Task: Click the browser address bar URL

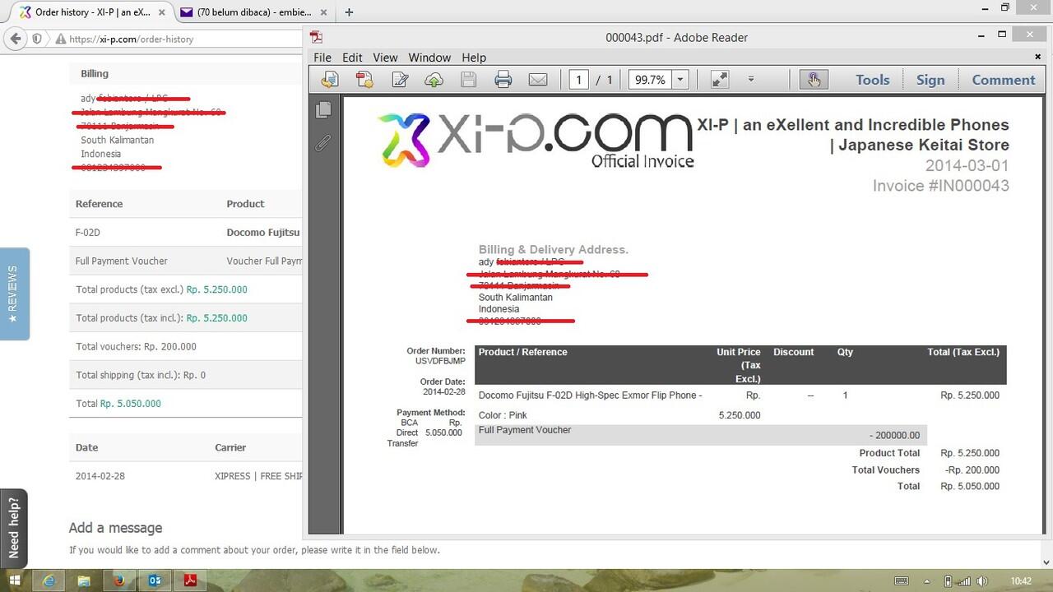Action: [x=132, y=39]
